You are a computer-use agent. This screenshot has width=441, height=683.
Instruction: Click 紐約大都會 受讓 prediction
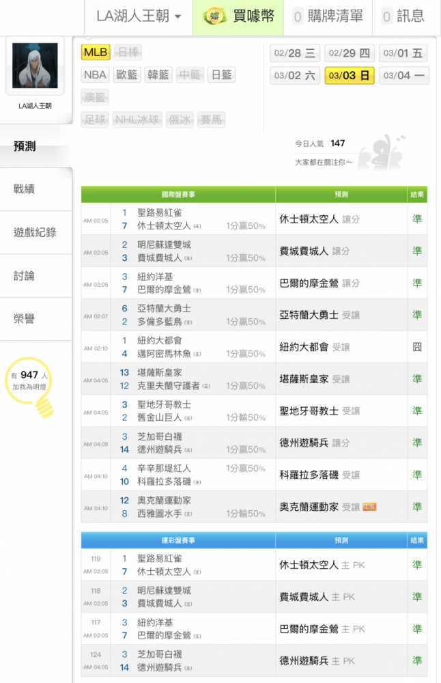click(314, 347)
